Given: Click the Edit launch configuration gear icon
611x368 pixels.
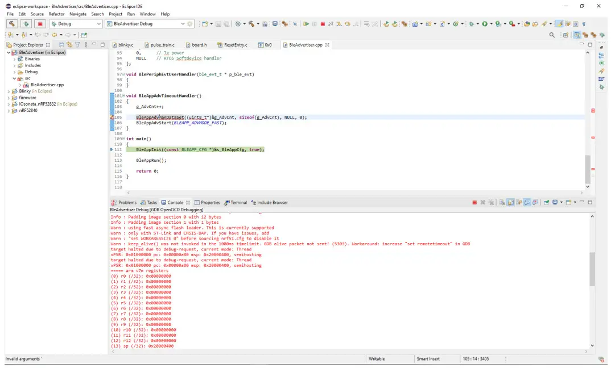Looking at the screenshot, I should click(x=190, y=24).
